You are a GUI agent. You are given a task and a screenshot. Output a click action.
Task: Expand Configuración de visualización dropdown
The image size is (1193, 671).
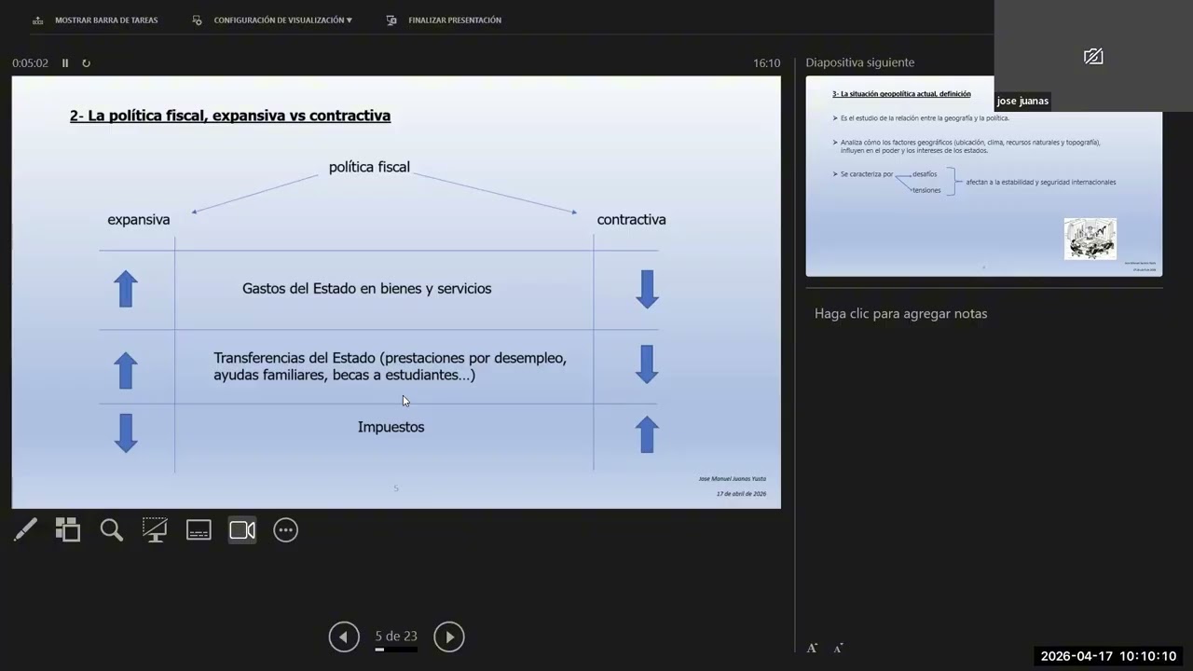[x=272, y=21]
